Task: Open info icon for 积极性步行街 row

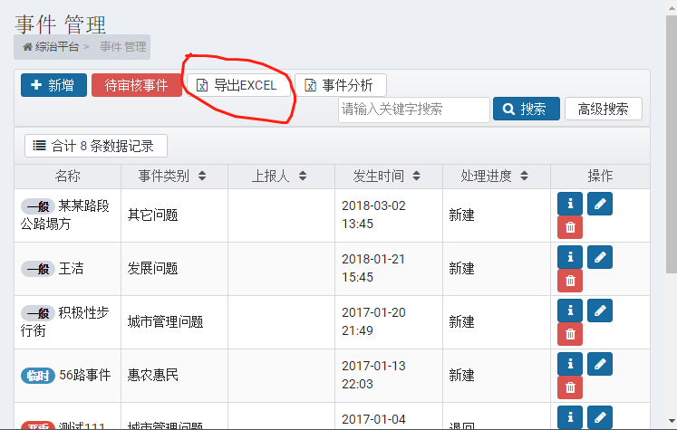Action: click(x=570, y=311)
